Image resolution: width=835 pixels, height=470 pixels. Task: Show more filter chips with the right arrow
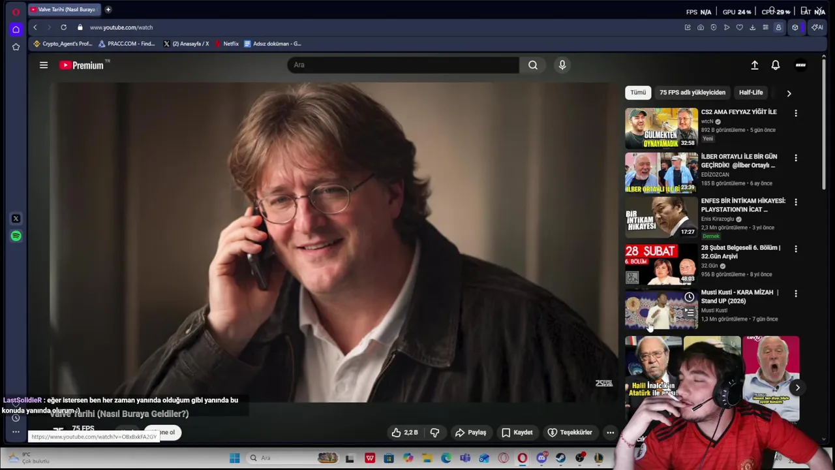click(789, 93)
